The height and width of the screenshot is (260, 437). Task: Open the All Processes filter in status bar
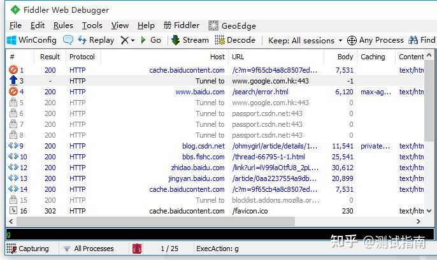[89, 249]
